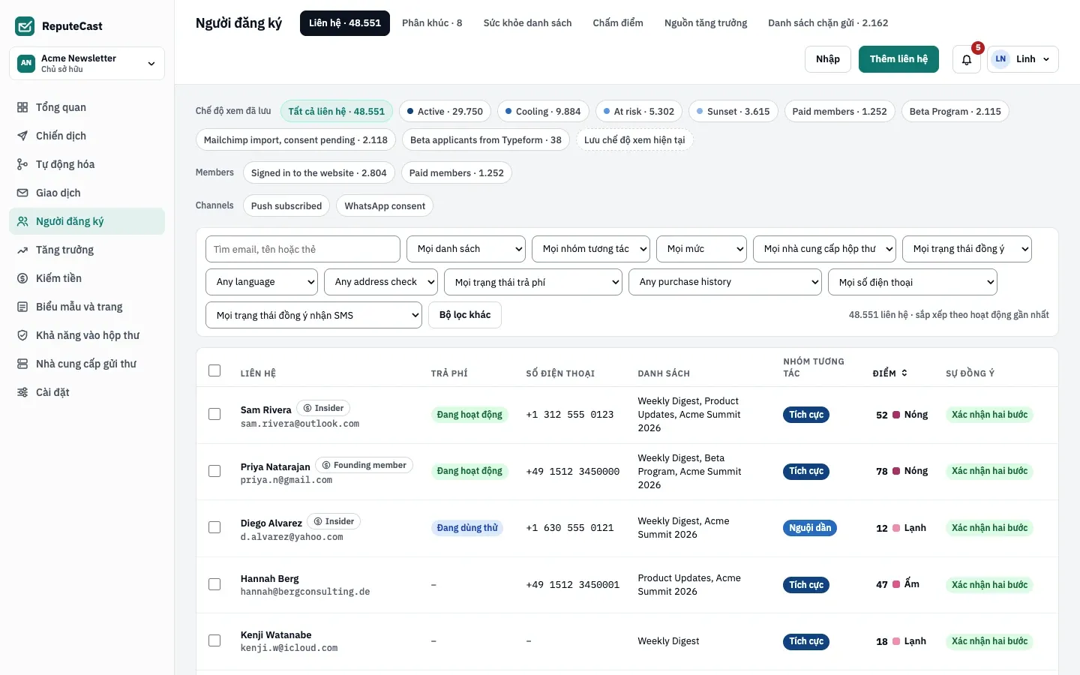Image resolution: width=1080 pixels, height=675 pixels.
Task: Click the Chiến dịch paper-plane icon
Action: [x=22, y=136]
